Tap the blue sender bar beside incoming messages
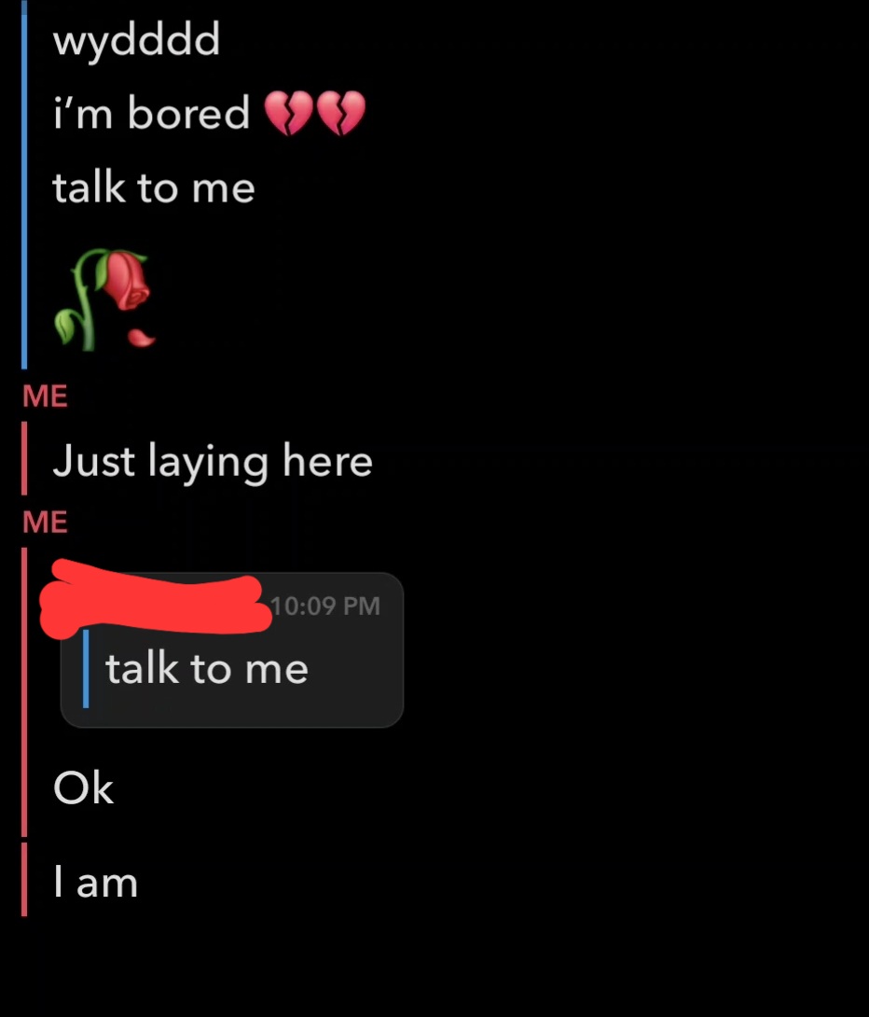The width and height of the screenshot is (869, 1017). 24,185
